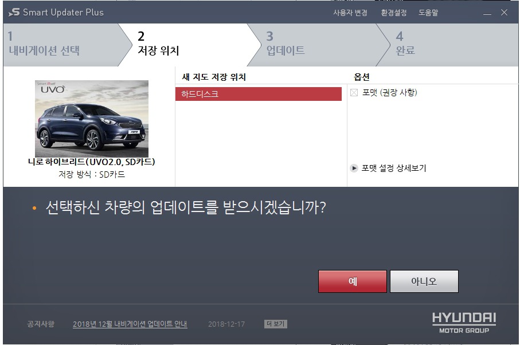Open the 도움말 help menu
Viewport: 520px width, 345px height.
click(428, 13)
